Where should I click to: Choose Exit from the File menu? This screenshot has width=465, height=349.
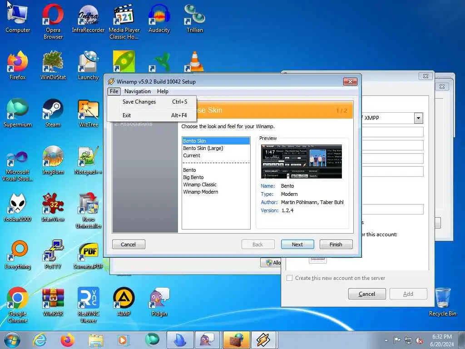152,115
